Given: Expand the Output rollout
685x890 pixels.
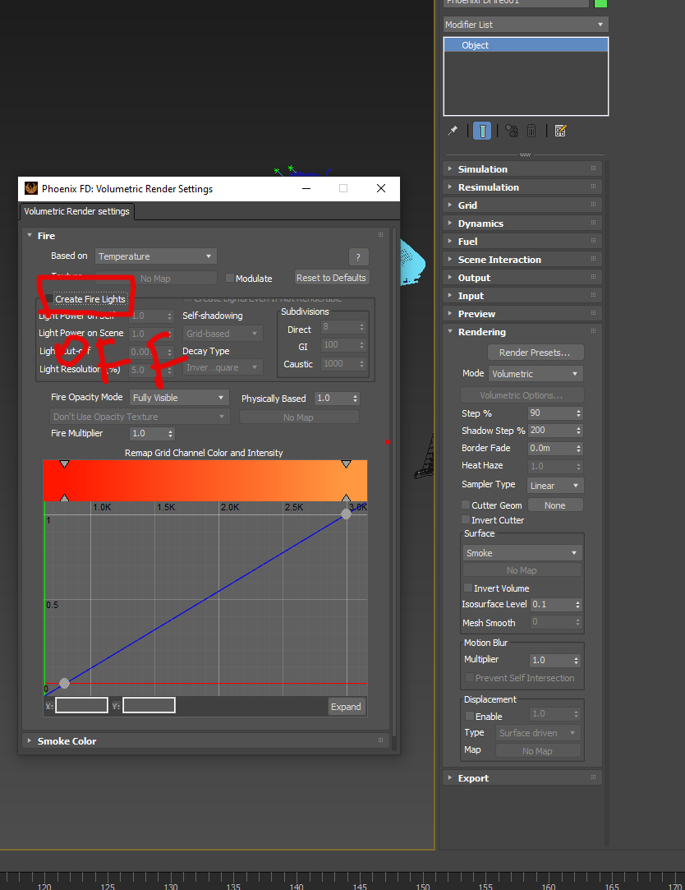Looking at the screenshot, I should (522, 278).
